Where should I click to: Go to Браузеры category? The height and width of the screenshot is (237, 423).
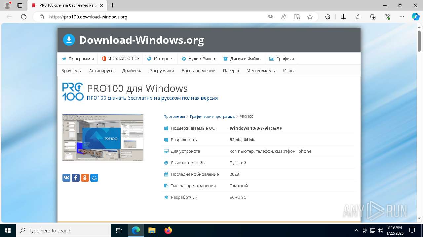click(71, 70)
